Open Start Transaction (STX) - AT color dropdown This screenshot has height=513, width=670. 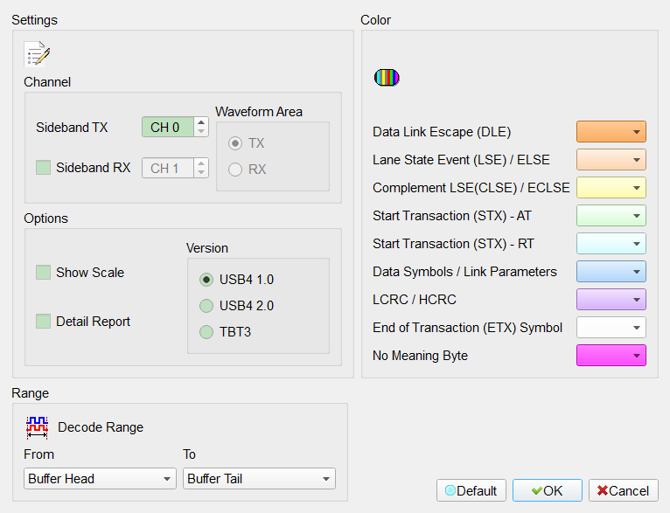(x=611, y=216)
